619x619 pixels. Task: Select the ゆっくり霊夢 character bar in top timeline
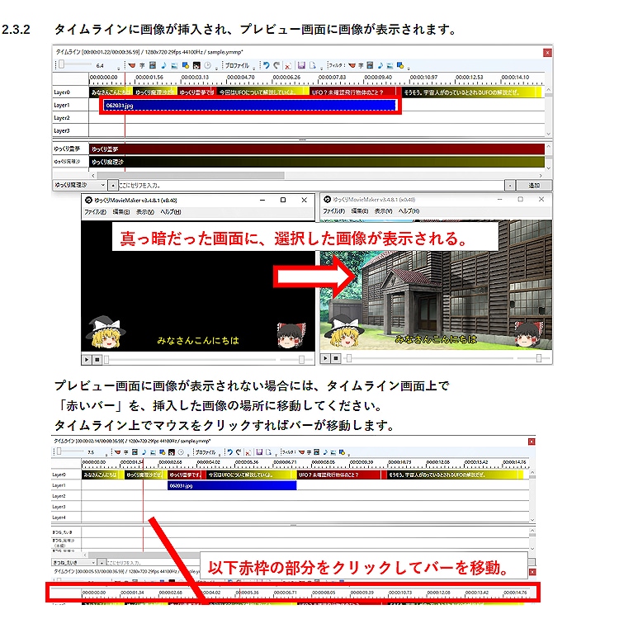tap(317, 149)
